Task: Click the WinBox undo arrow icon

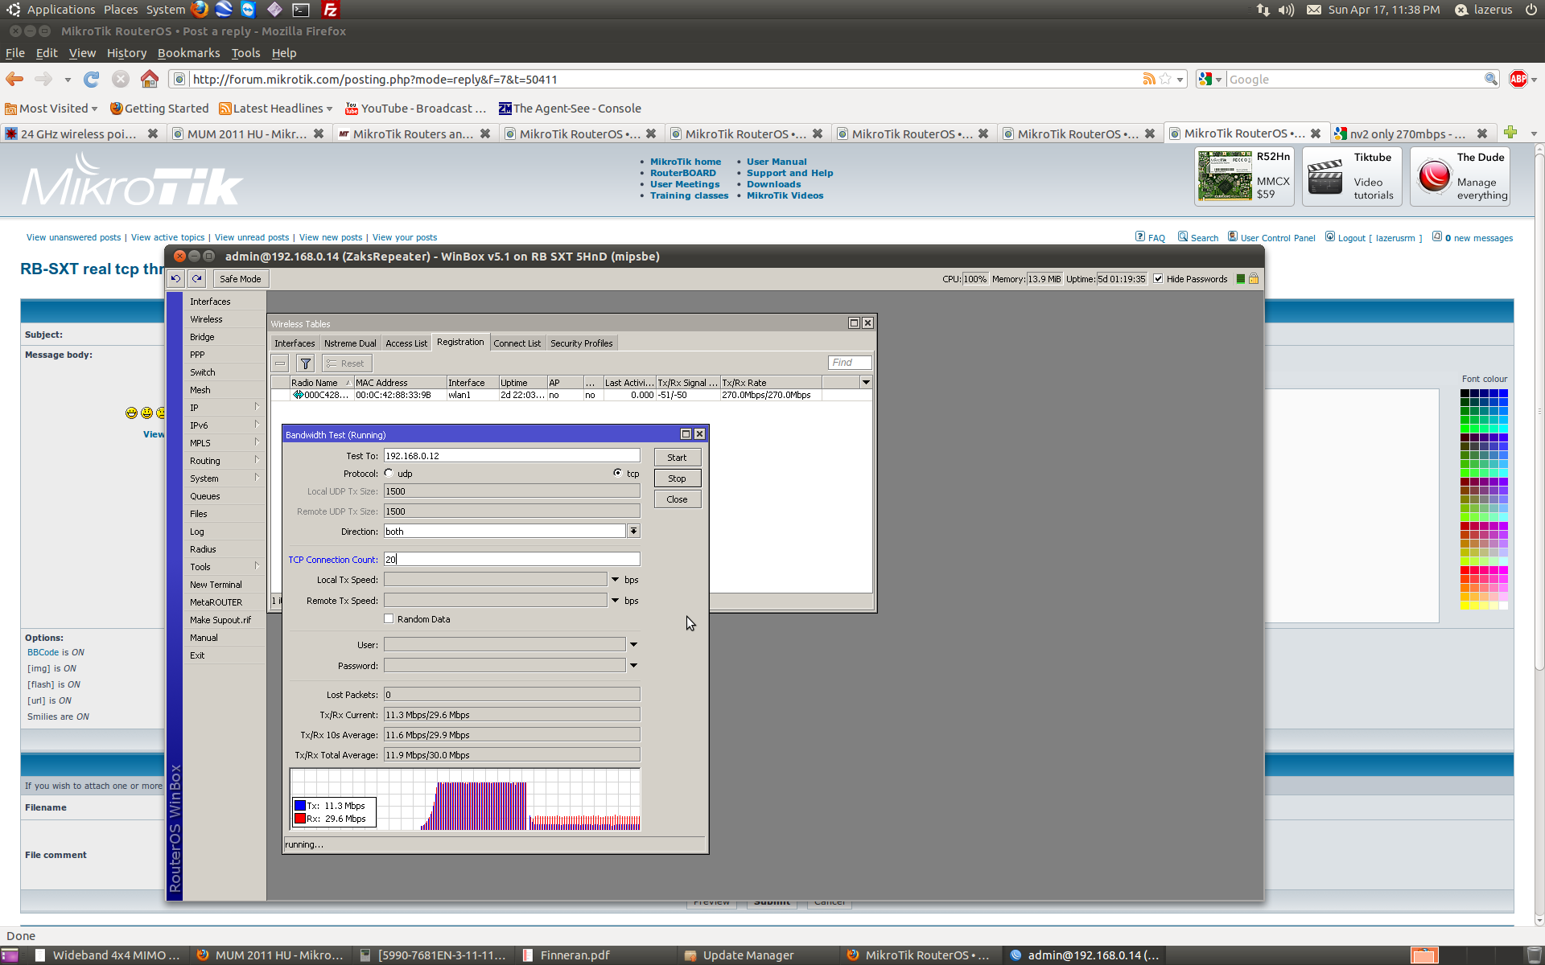Action: pyautogui.click(x=175, y=279)
